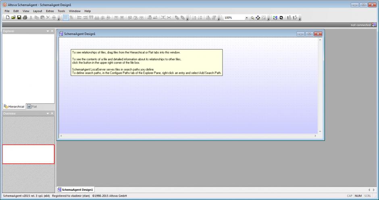Switch to the Hierarchical tab

pyautogui.click(x=14, y=106)
